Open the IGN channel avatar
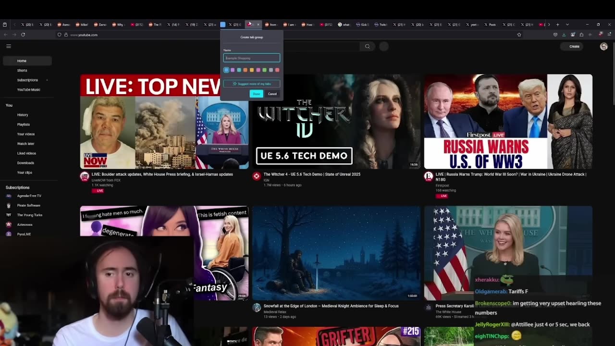Image resolution: width=615 pixels, height=346 pixels. pos(257,176)
